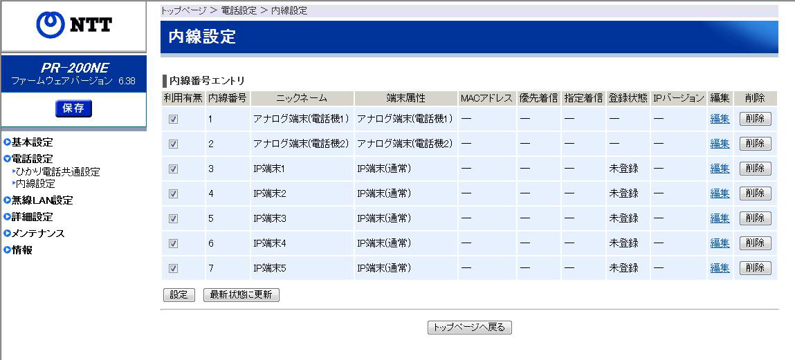This screenshot has width=795, height=360.
Task: Click the 設定 button below the table
Action: click(179, 295)
